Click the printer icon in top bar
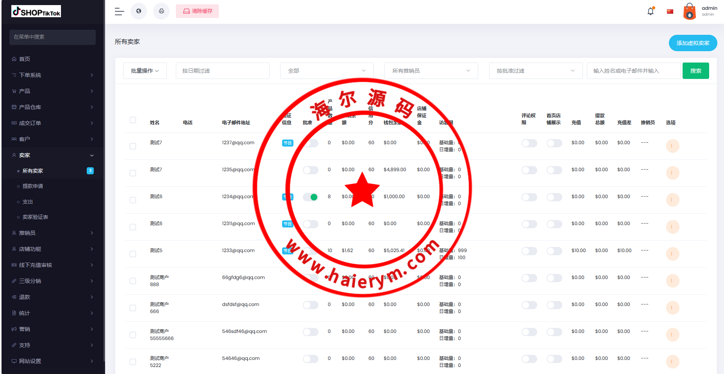The image size is (724, 374). coord(161,11)
